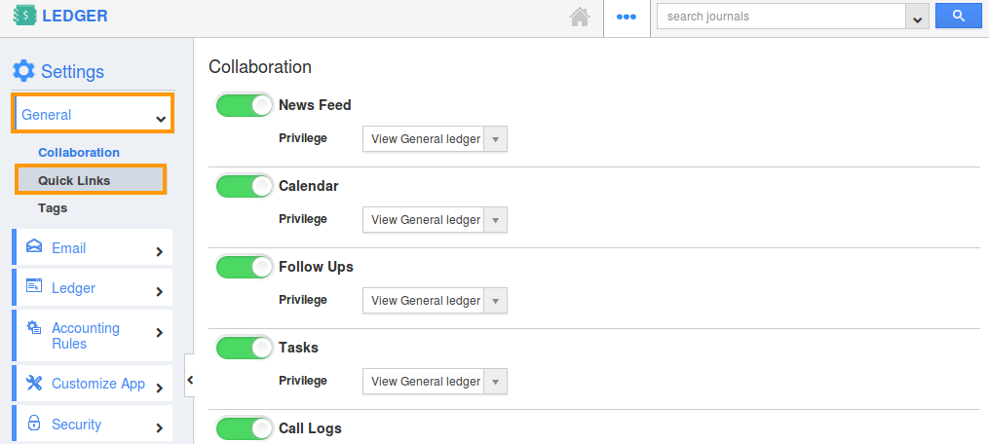Click the Accounting Rules gear icon
The height and width of the screenshot is (444, 989).
pyautogui.click(x=34, y=328)
